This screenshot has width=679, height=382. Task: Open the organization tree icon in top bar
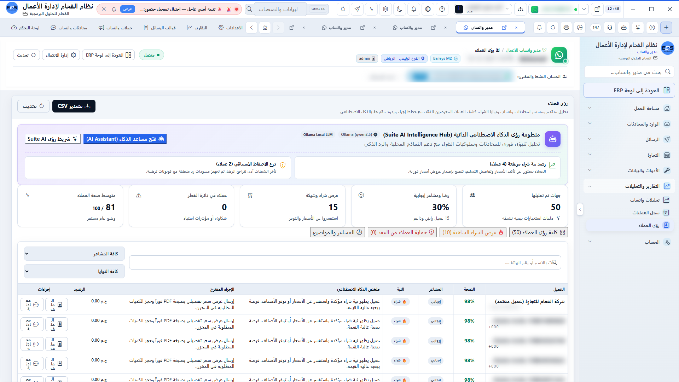[521, 9]
